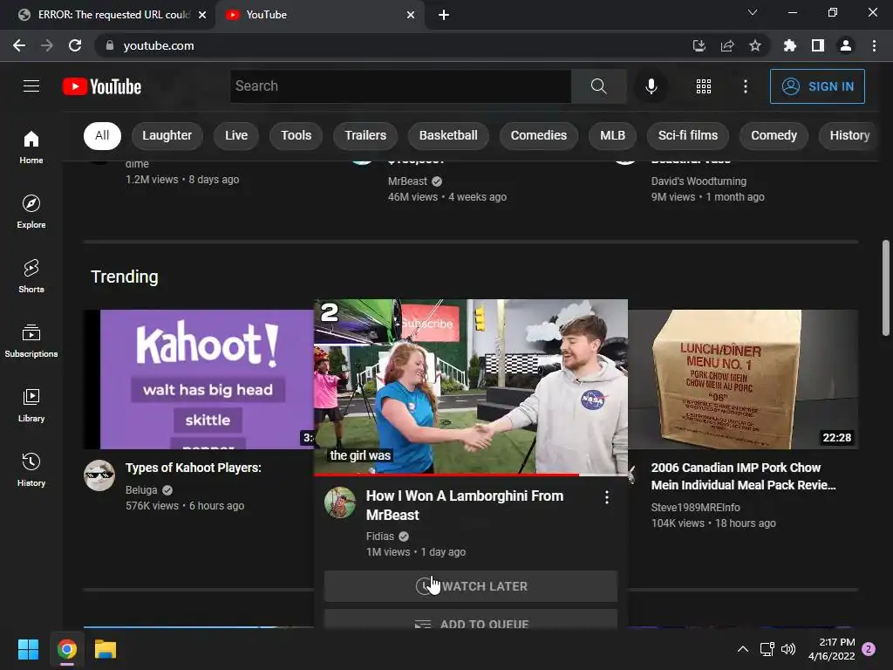Open Chrome three-dot menu
The image size is (893, 670).
874,45
